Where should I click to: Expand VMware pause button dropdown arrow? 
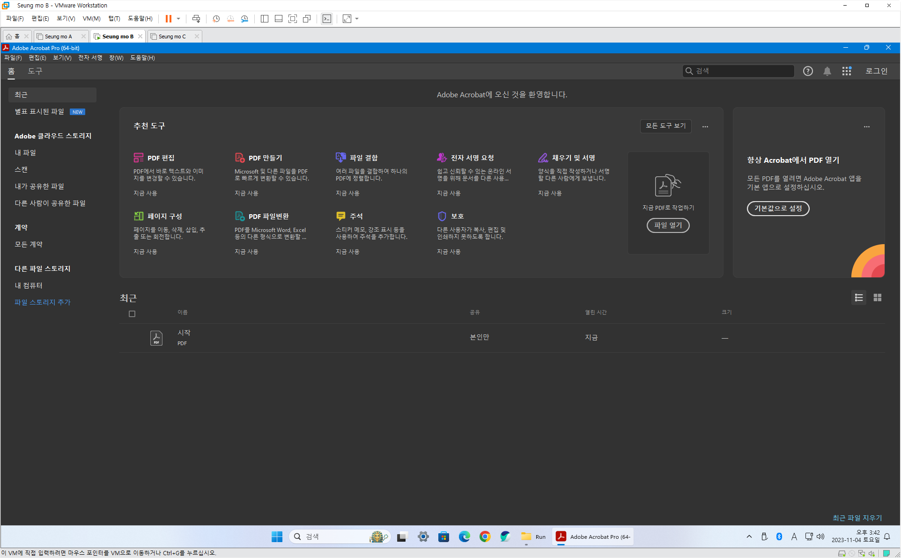click(178, 19)
